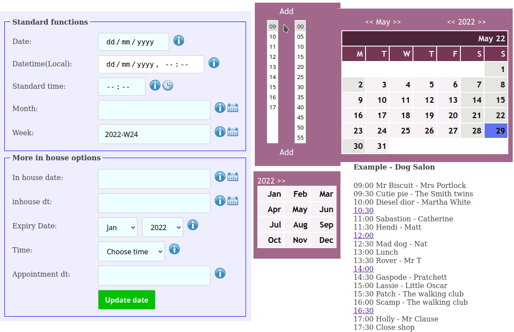Image resolution: width=514 pixels, height=332 pixels.
Task: Click the Week field showing 2022-W24
Action: [154, 134]
